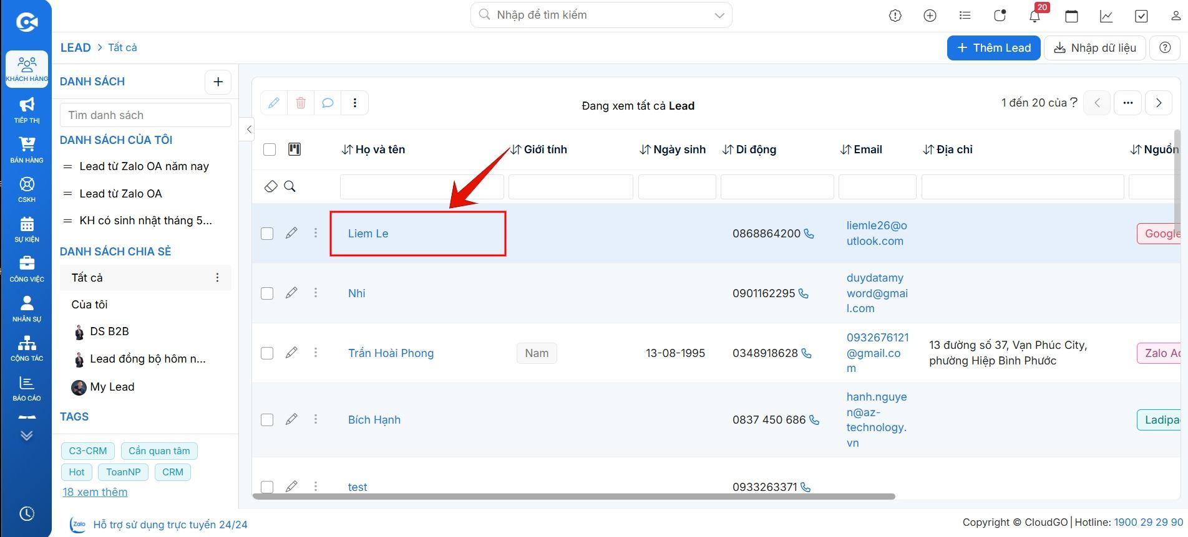This screenshot has height=537, width=1188.
Task: Open the Sự Kiện calendar module
Action: pyautogui.click(x=27, y=229)
